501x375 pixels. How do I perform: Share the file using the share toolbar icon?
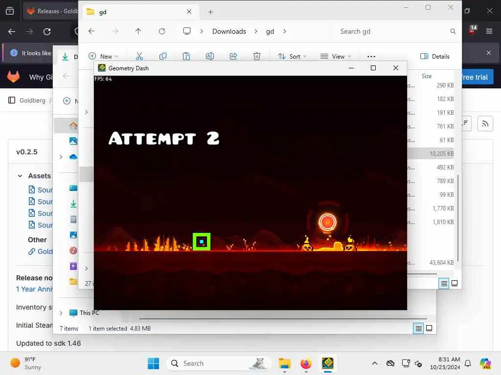[x=233, y=57]
